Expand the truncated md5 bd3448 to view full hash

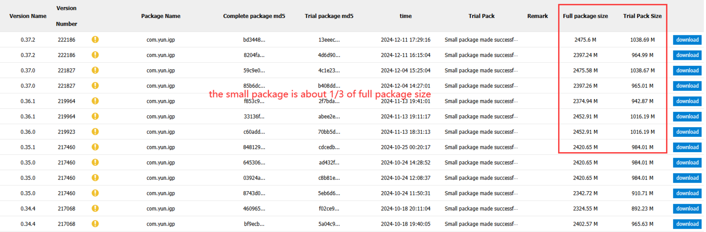point(254,40)
